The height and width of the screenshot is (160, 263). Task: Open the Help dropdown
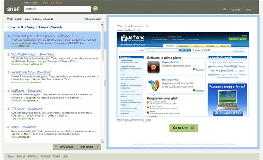(249, 9)
